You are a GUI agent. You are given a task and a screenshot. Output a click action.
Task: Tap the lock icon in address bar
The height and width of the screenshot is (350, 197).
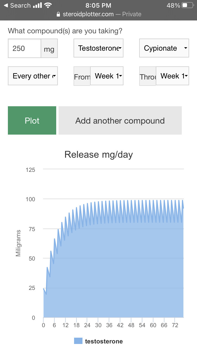(x=58, y=14)
